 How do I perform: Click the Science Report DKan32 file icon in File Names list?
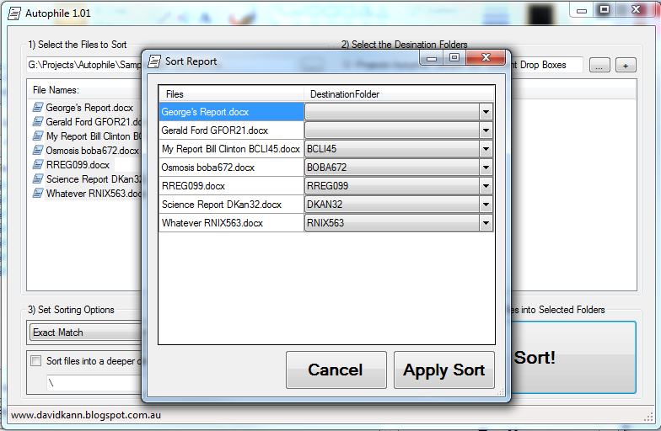pyautogui.click(x=38, y=178)
